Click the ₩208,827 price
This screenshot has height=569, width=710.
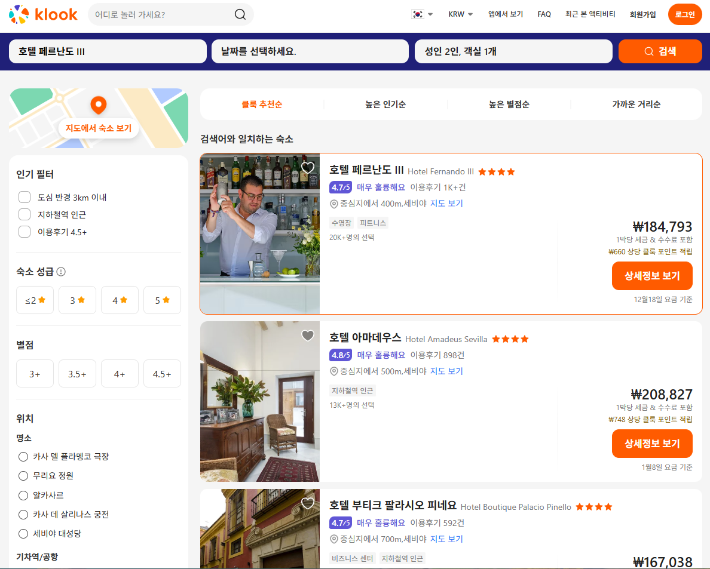tap(662, 395)
